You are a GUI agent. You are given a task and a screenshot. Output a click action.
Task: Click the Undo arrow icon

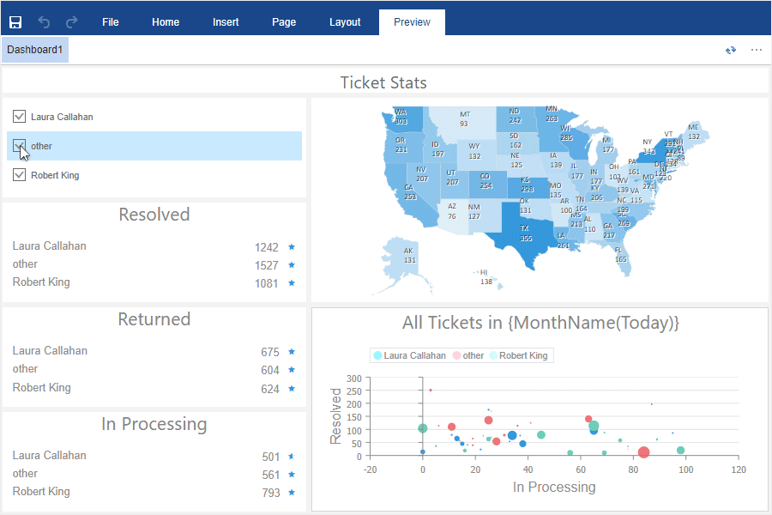click(44, 22)
